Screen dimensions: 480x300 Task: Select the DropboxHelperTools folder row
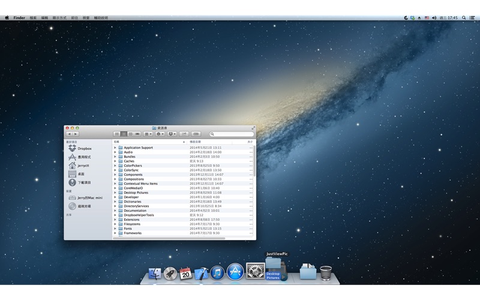(x=183, y=215)
